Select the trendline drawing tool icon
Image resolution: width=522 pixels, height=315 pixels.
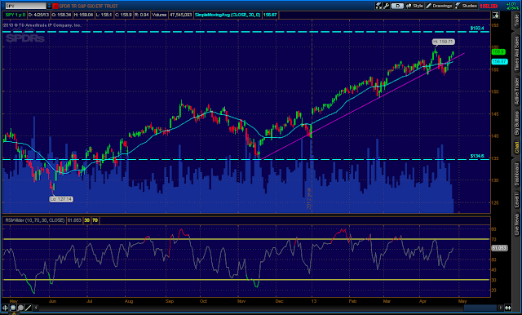(x=29, y=308)
